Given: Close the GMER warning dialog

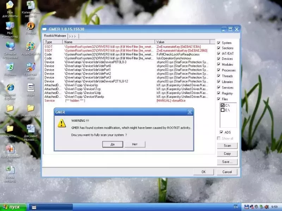Looking at the screenshot, I should point(190,112).
